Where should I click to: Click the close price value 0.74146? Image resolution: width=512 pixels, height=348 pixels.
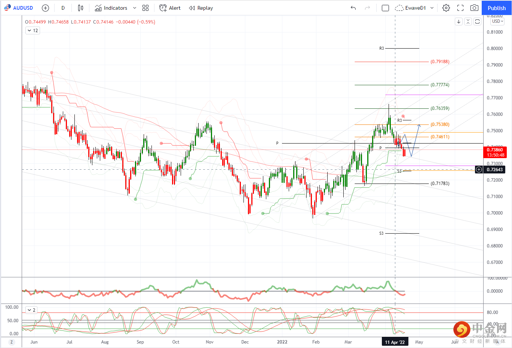(x=105, y=22)
